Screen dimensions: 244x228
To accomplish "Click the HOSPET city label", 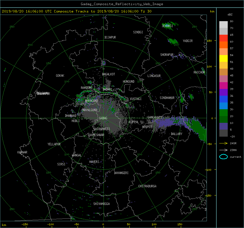I will click(147, 127).
